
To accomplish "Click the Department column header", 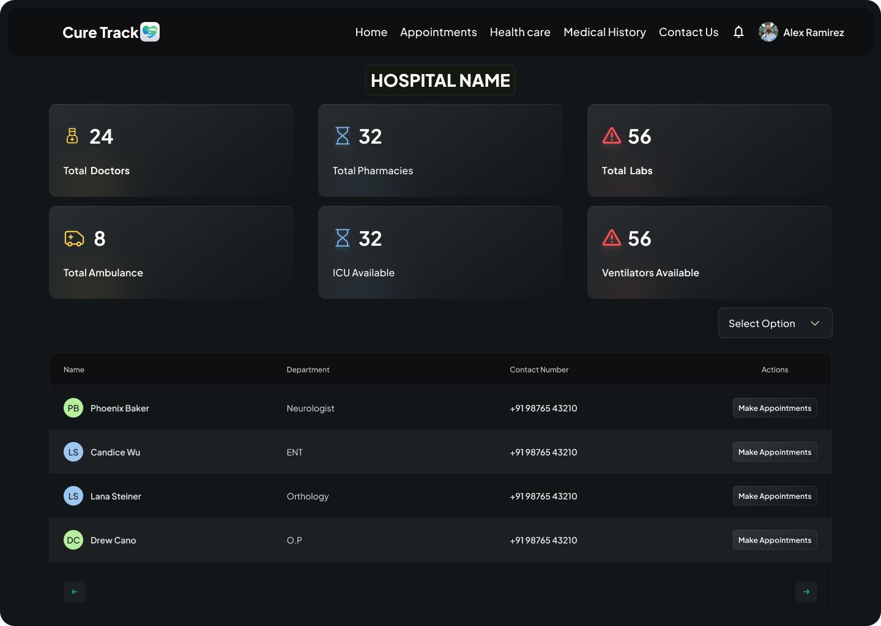I will click(x=308, y=369).
